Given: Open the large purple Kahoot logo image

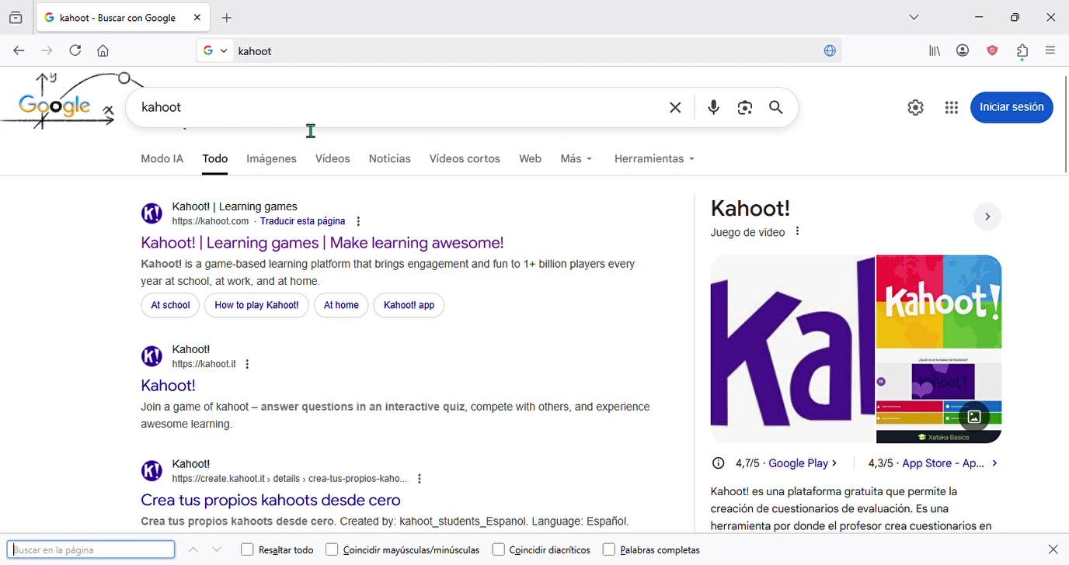Looking at the screenshot, I should coord(792,349).
